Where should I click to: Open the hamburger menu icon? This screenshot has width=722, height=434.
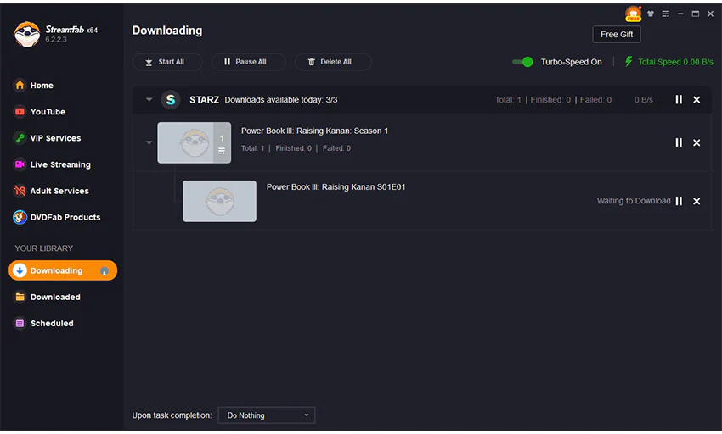[665, 14]
